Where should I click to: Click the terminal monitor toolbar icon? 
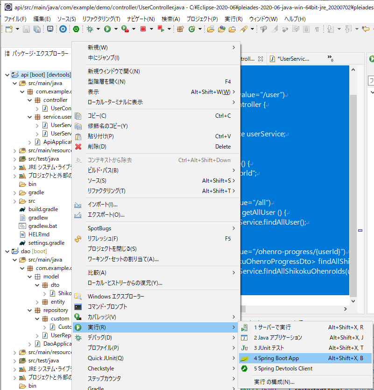click(50, 29)
